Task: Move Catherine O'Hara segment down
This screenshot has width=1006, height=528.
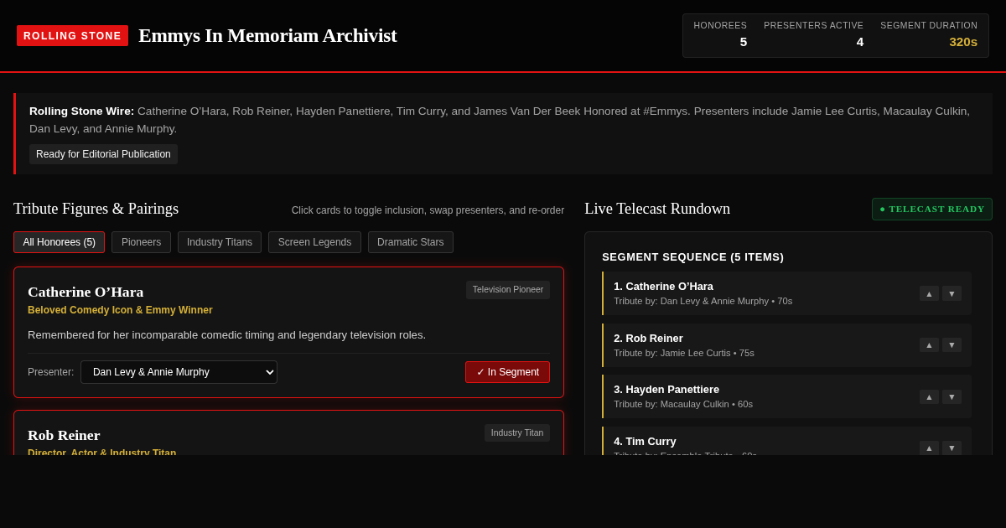Action: click(x=952, y=293)
